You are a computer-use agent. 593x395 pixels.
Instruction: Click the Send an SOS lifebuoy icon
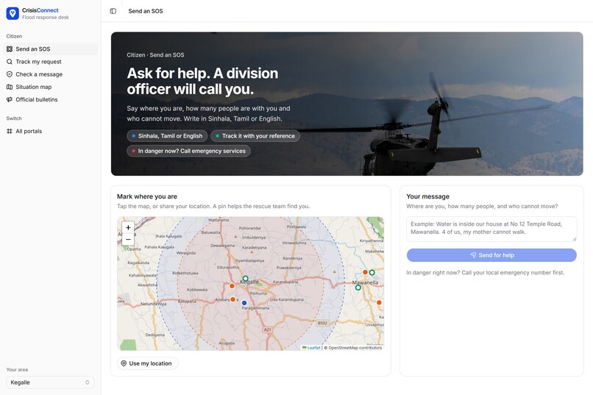10,49
